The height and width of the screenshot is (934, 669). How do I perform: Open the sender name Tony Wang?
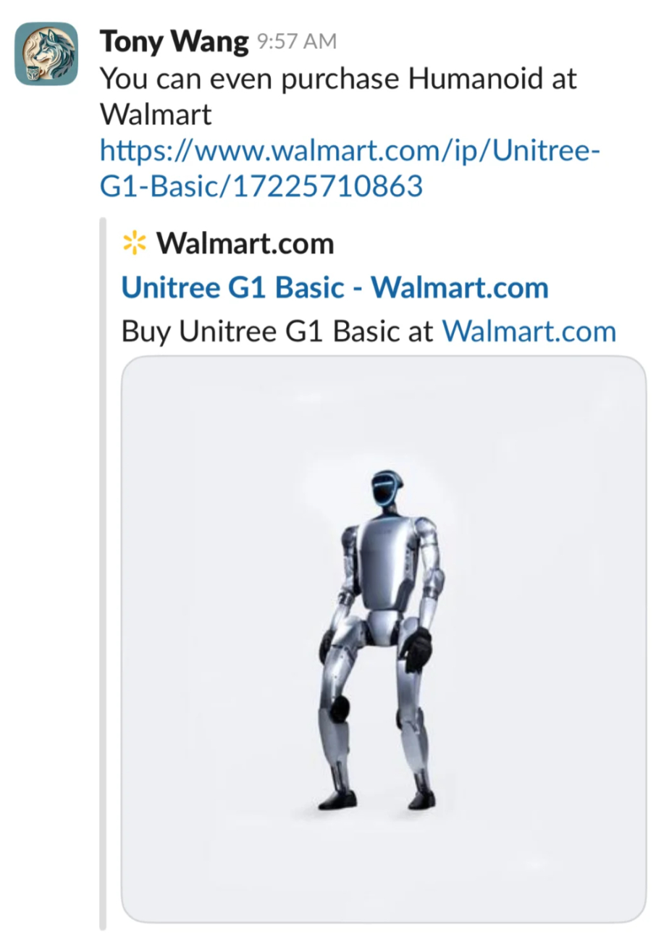174,41
